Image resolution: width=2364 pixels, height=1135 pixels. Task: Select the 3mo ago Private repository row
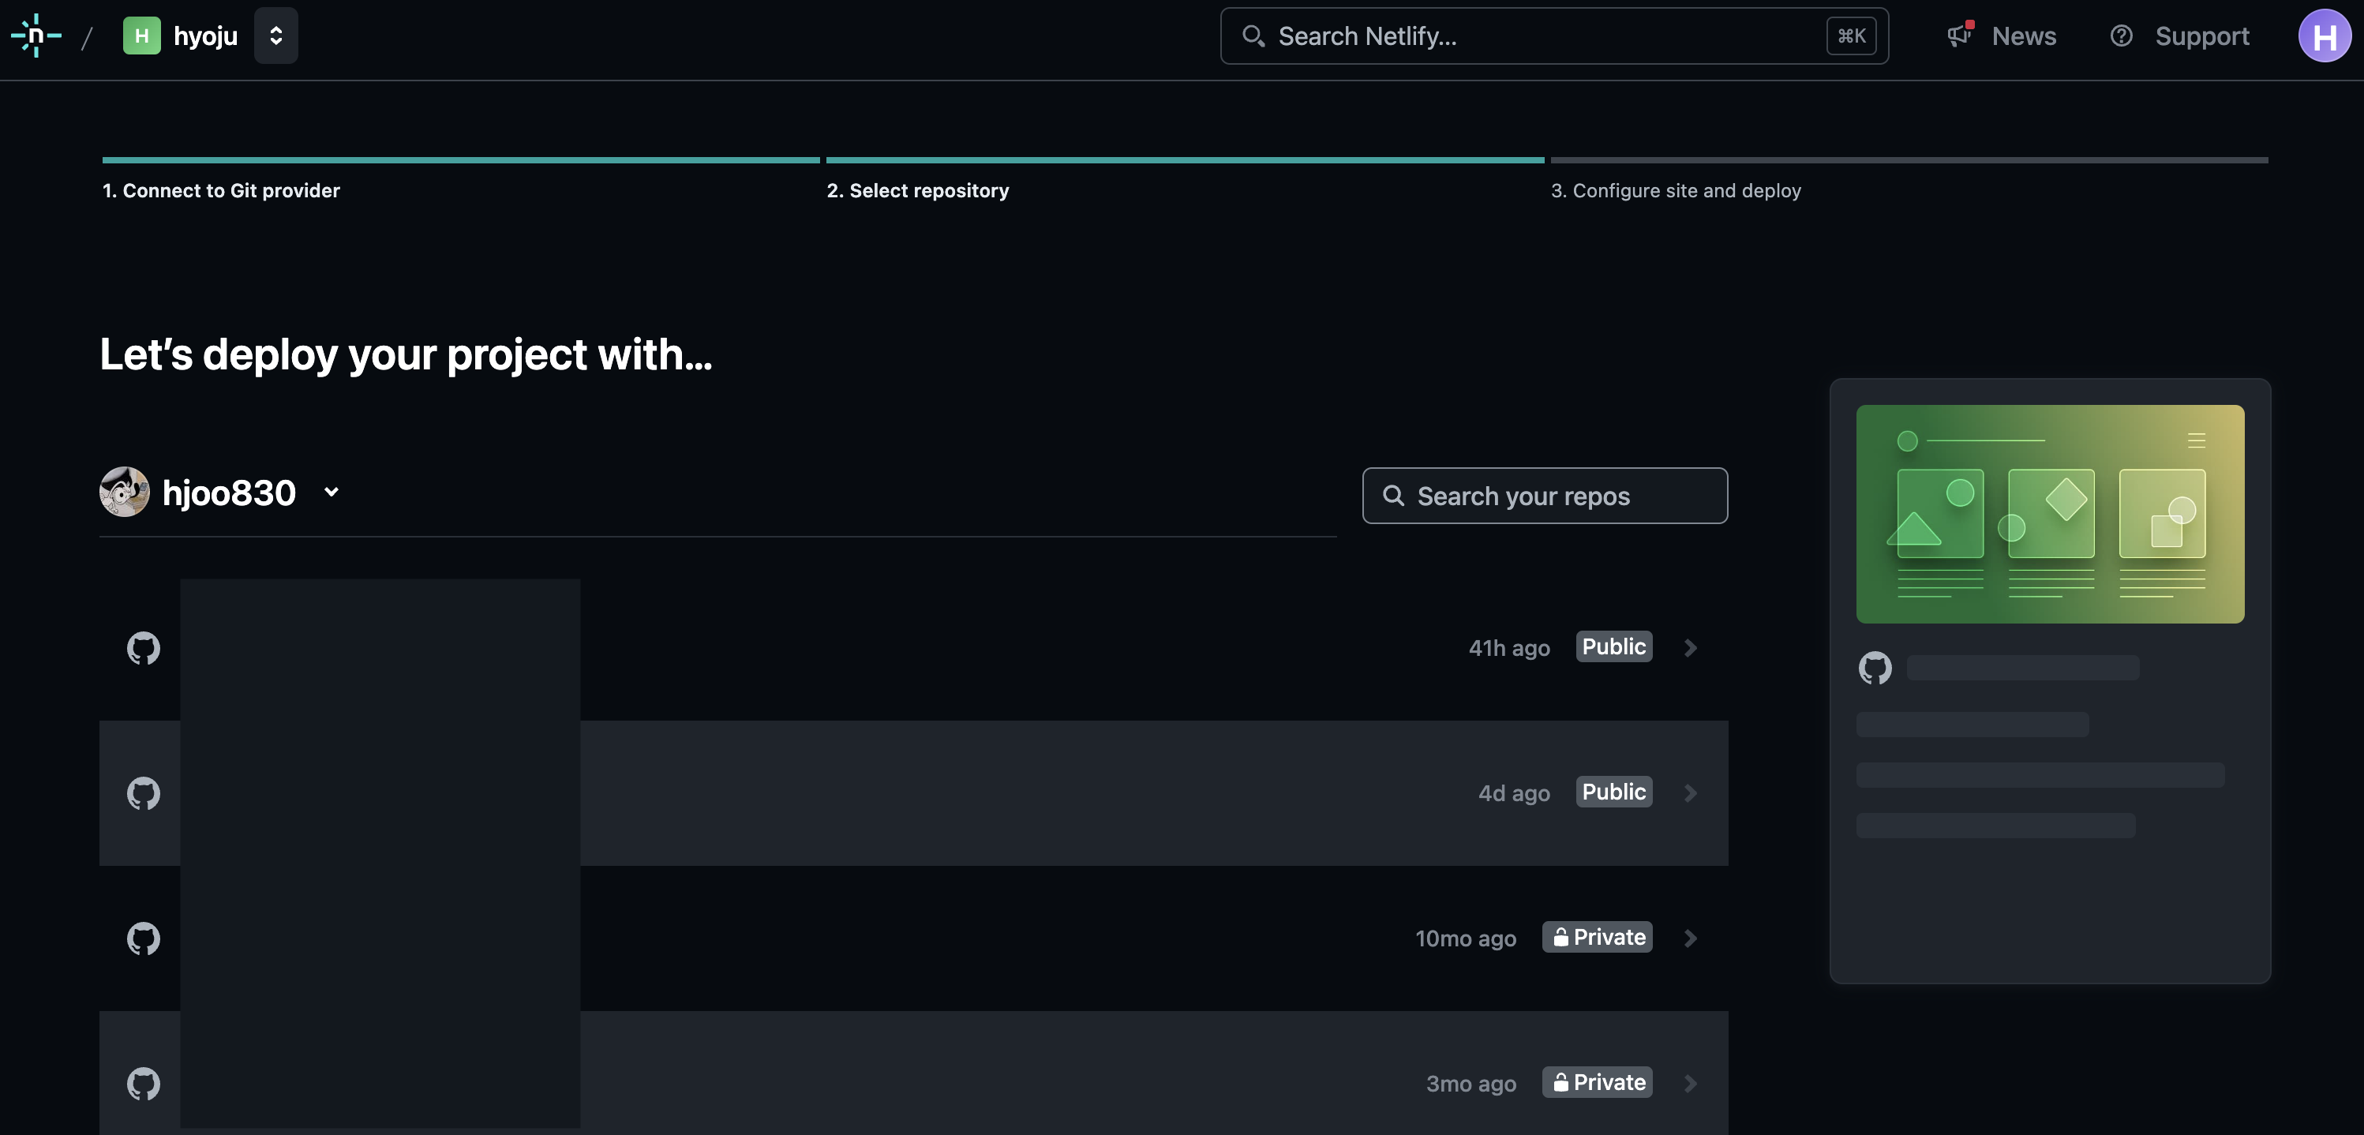1010,1083
